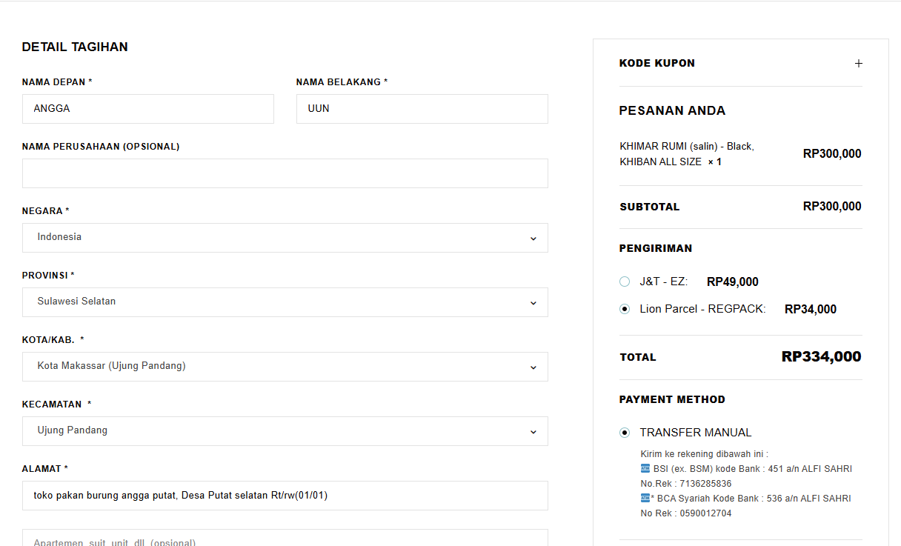Click the Nama Belakang field containing UUN
Viewport: 901px width, 546px height.
(422, 109)
